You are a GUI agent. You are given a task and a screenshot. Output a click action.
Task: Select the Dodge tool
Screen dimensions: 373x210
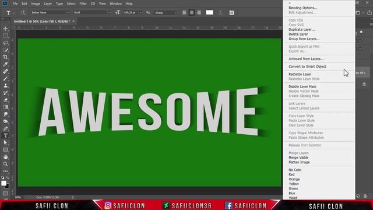pos(5,121)
